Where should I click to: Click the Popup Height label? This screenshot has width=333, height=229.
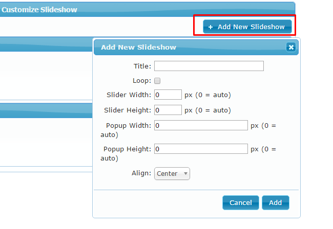pyautogui.click(x=126, y=149)
